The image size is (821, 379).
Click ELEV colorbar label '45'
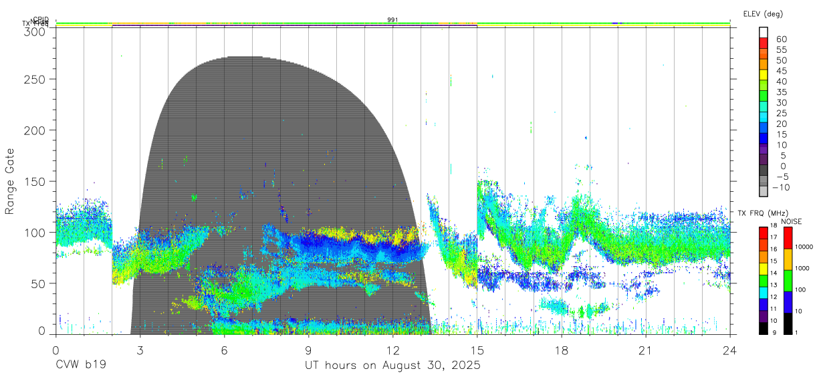tap(781, 71)
